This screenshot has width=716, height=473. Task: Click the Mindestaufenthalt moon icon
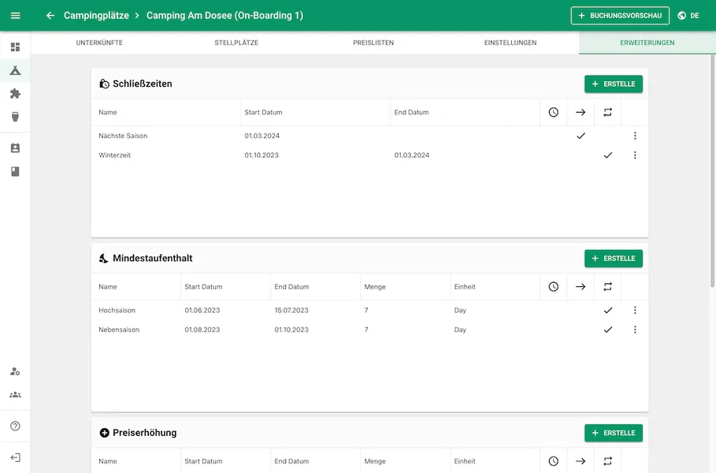[104, 259]
